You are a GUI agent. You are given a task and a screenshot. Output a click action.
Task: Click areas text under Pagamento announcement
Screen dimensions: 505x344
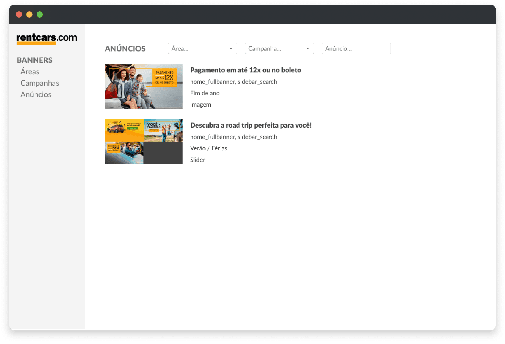tap(234, 82)
